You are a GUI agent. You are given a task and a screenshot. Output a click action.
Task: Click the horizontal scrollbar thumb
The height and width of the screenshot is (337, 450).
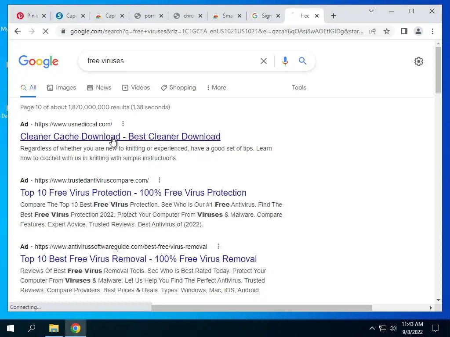[262, 308]
